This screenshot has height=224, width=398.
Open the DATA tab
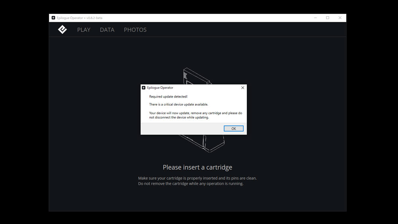[107, 30]
